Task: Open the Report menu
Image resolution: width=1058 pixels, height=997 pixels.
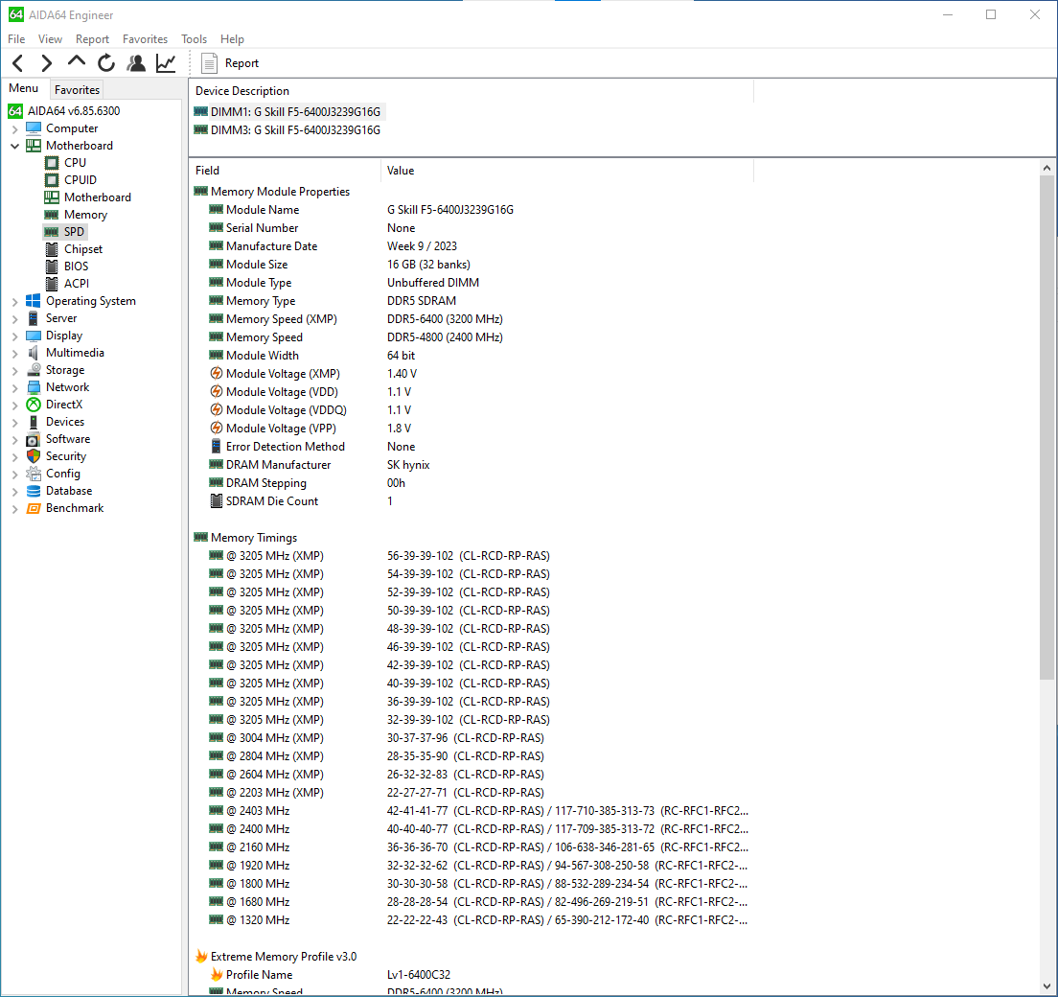Action: click(x=92, y=39)
